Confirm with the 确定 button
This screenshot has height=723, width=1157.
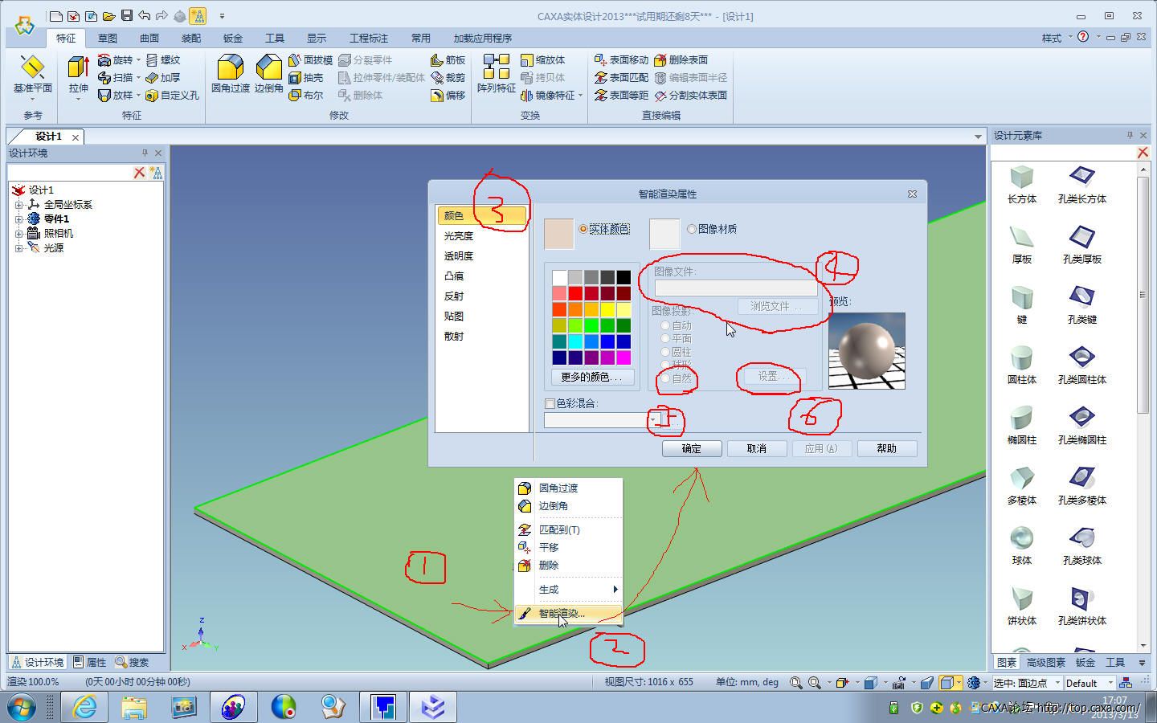coord(692,448)
